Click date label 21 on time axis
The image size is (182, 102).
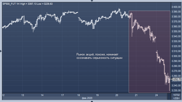point(136,95)
